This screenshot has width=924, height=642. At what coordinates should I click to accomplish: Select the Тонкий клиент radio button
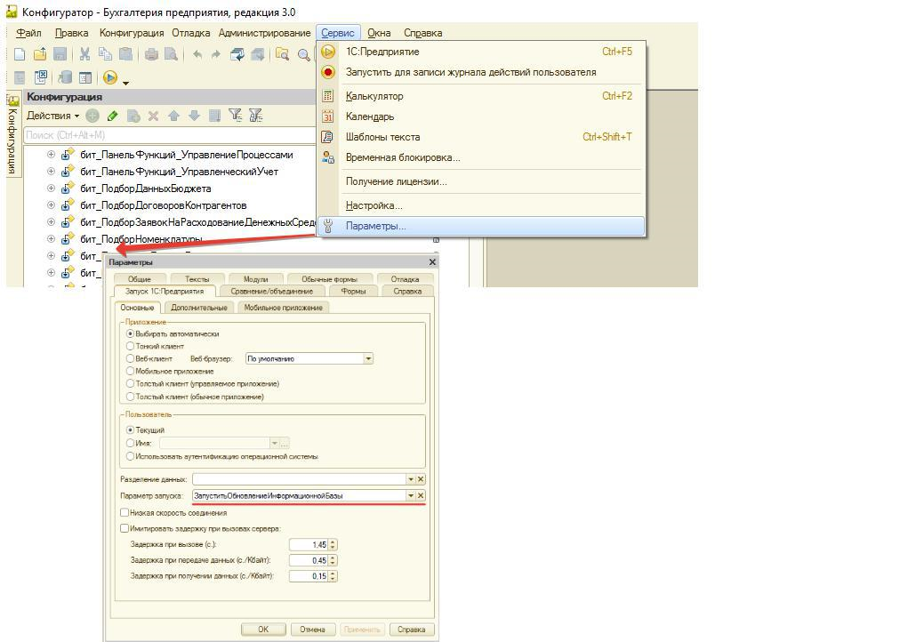131,346
